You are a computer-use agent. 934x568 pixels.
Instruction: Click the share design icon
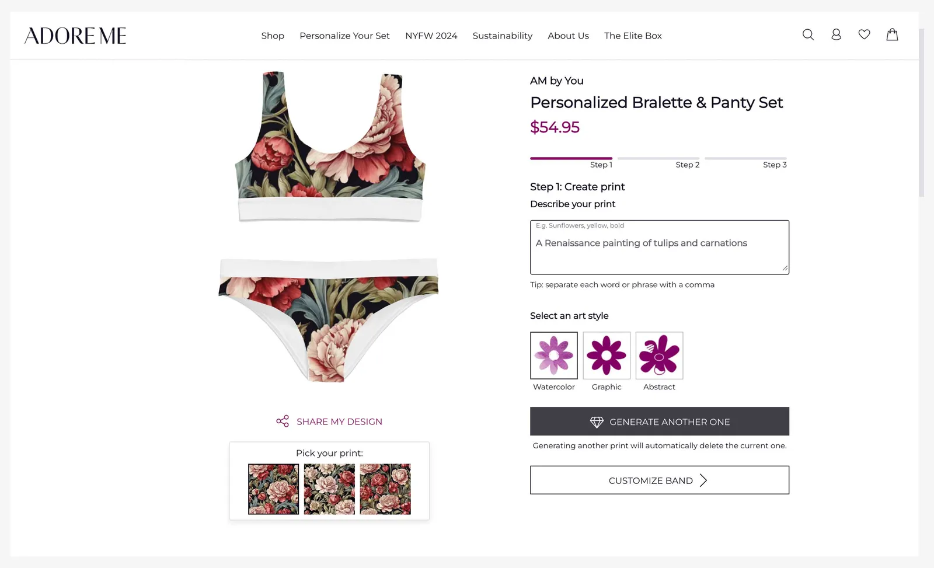tap(283, 421)
